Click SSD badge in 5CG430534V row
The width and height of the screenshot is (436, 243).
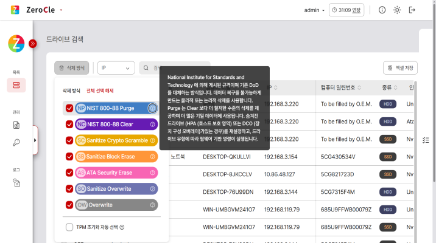click(x=388, y=157)
